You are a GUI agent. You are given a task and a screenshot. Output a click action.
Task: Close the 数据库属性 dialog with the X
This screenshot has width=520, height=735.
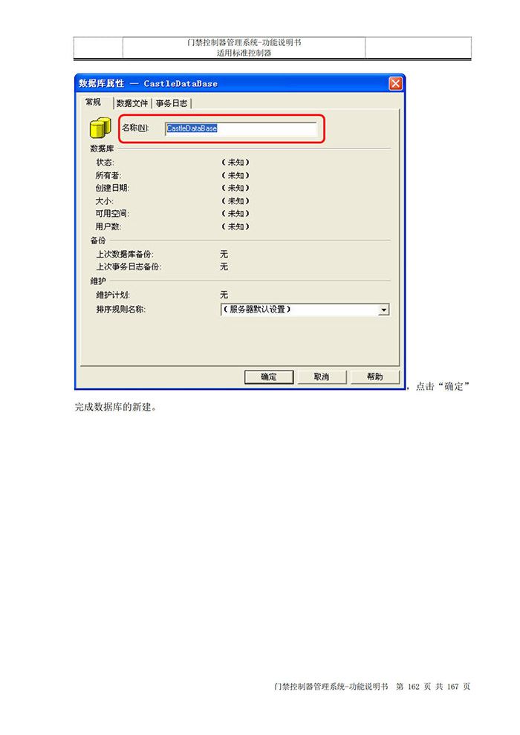pyautogui.click(x=395, y=83)
